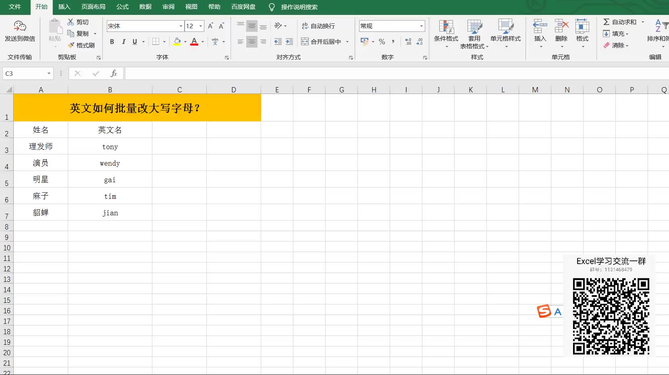Click the fill color bucket icon
The image size is (669, 375).
coord(177,42)
